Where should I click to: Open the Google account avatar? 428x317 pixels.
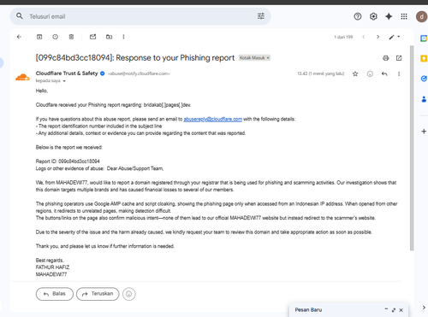pos(421,16)
